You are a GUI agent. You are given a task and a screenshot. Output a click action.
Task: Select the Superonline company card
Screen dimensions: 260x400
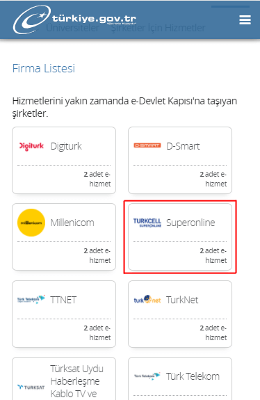[180, 237]
